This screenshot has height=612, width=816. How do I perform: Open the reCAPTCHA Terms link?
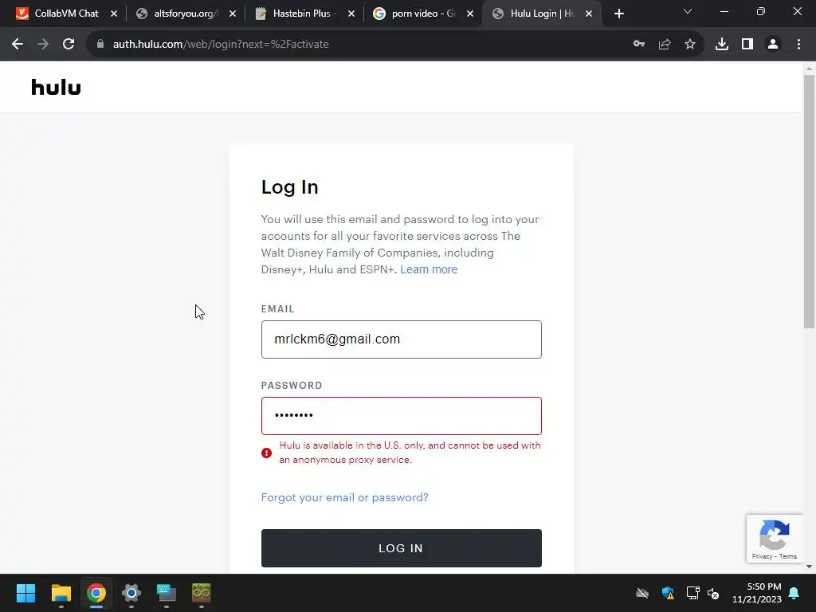tap(788, 556)
